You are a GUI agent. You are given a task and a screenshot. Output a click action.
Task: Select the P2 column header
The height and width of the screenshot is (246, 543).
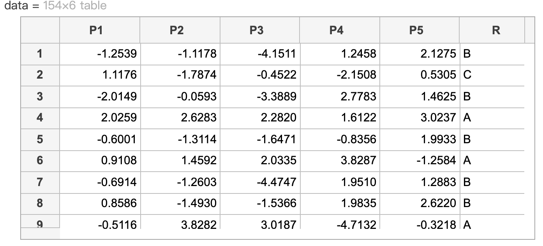click(x=180, y=30)
